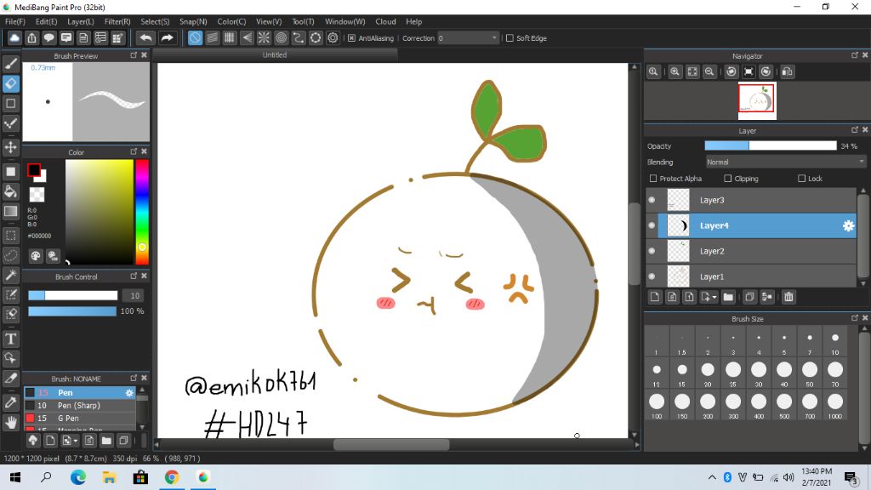Enable radial snap guide

coord(264,37)
